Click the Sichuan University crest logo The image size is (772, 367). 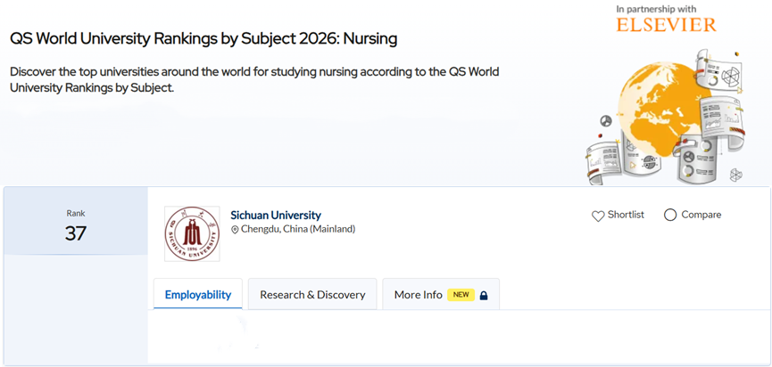point(192,234)
